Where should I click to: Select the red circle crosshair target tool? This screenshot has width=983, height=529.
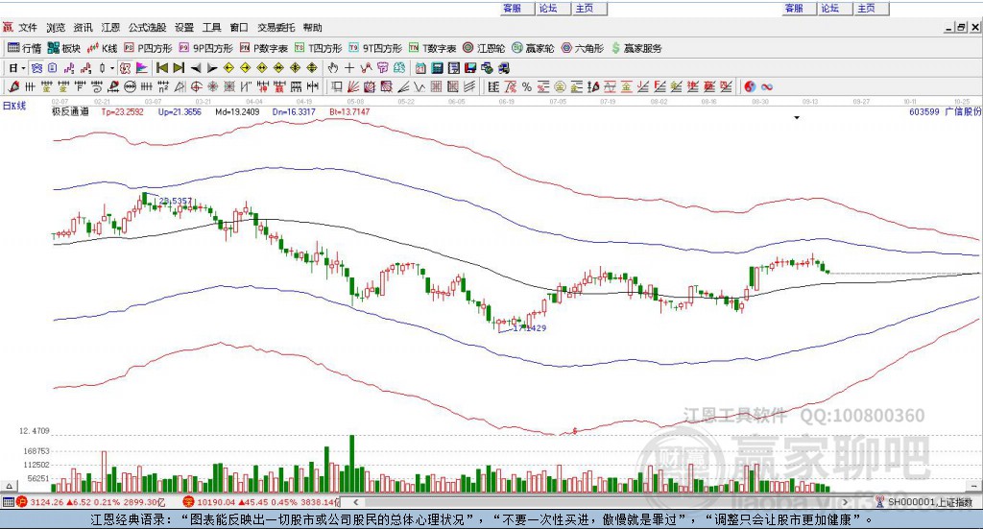coord(196,87)
